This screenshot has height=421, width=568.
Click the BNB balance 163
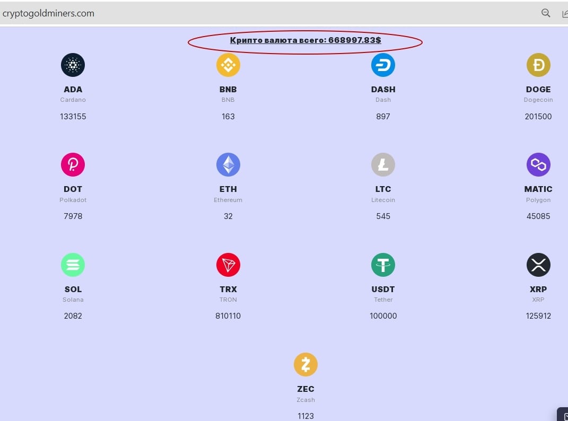228,117
